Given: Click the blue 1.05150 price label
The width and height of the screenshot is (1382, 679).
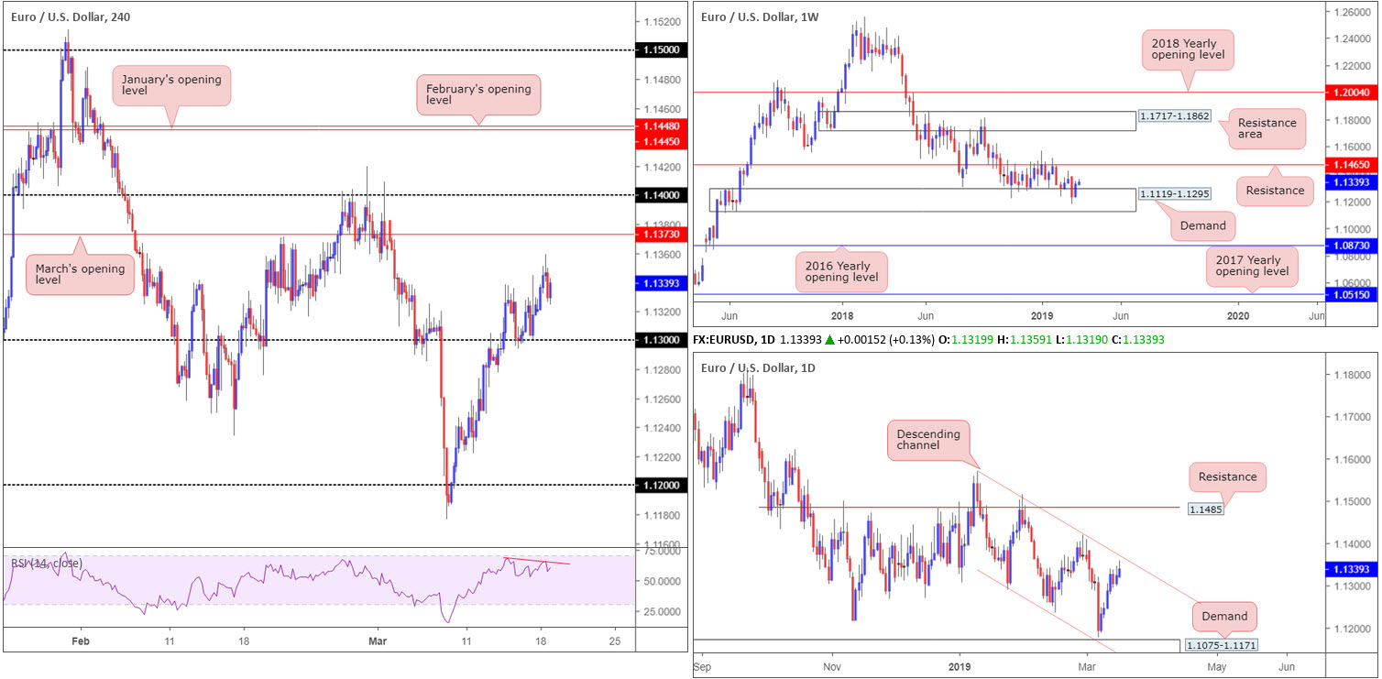Looking at the screenshot, I should (1351, 295).
